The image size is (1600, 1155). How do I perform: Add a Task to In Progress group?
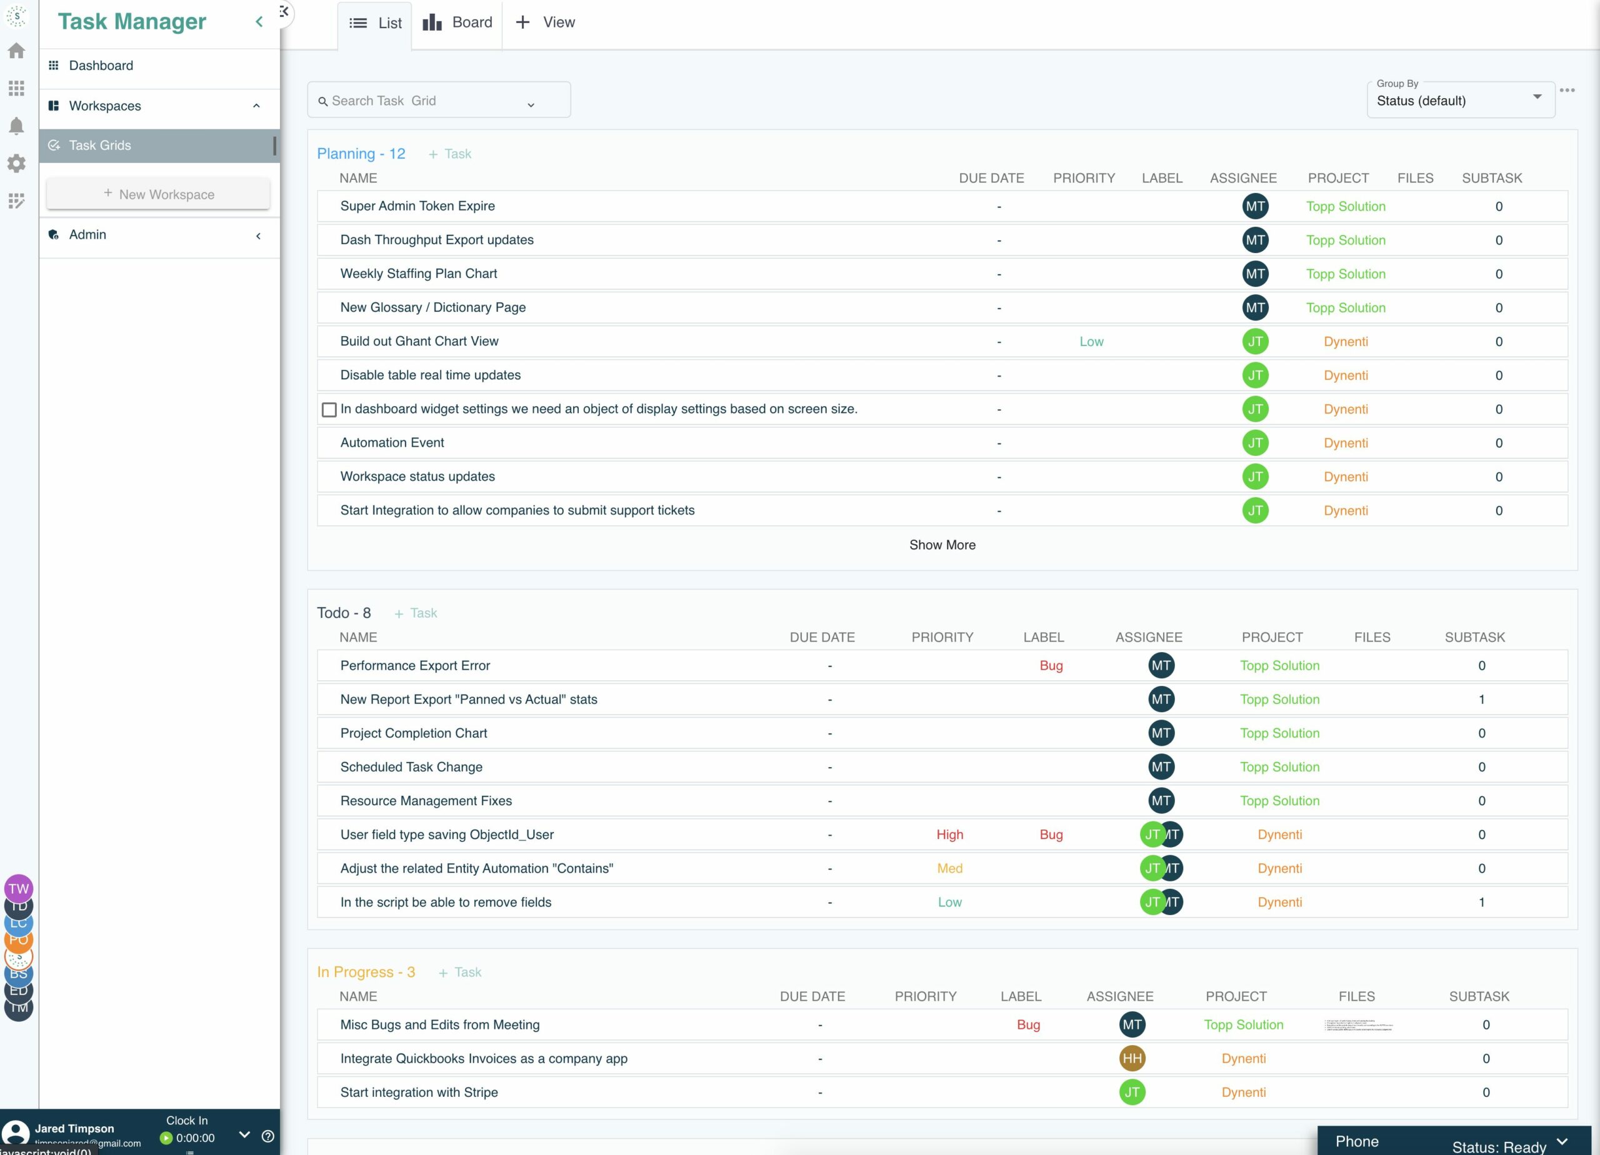[460, 973]
